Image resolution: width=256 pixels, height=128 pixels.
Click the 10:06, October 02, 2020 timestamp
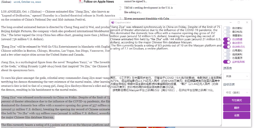click(27, 2)
